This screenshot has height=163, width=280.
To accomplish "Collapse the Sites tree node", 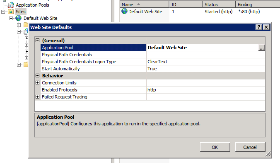I will 3,12.
